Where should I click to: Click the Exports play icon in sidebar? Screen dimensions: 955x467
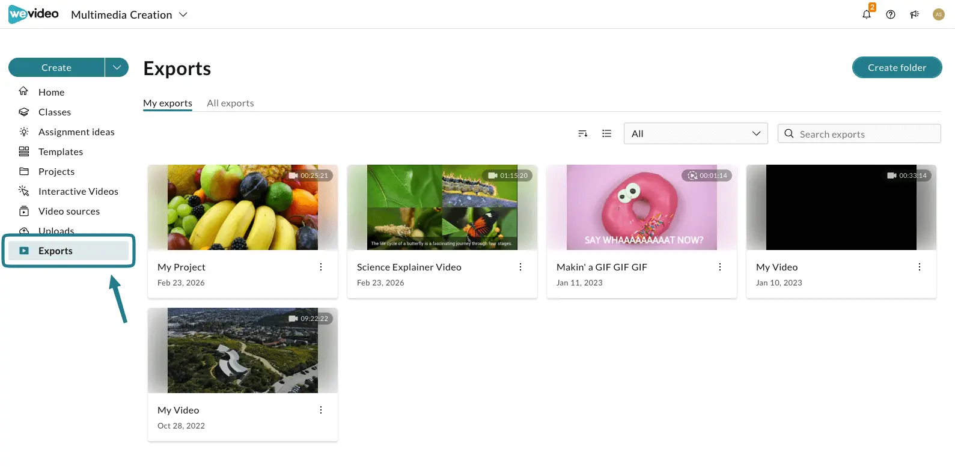[x=24, y=251]
